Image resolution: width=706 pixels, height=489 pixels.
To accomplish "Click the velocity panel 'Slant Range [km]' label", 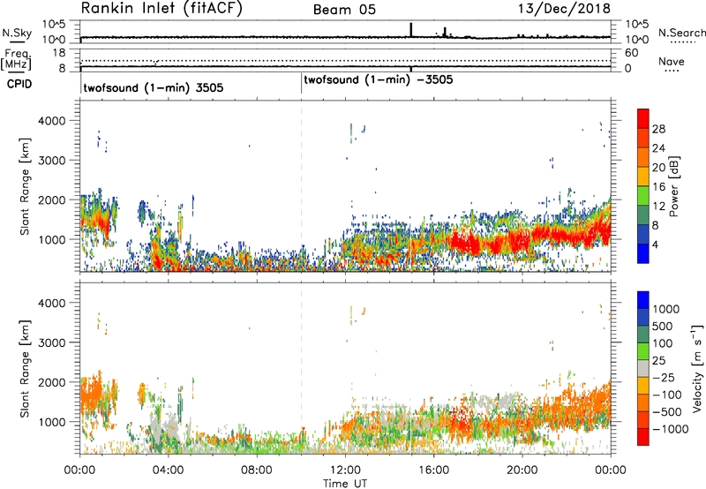I will (x=25, y=369).
